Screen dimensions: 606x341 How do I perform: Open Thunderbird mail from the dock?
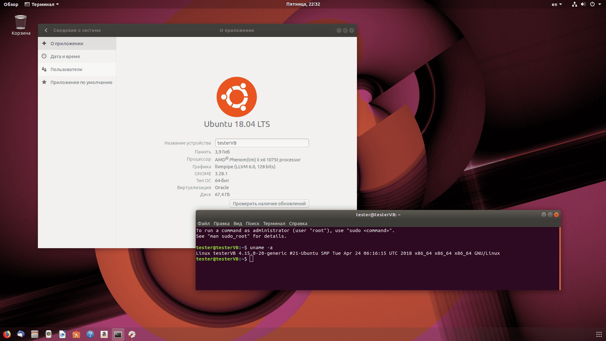21,334
